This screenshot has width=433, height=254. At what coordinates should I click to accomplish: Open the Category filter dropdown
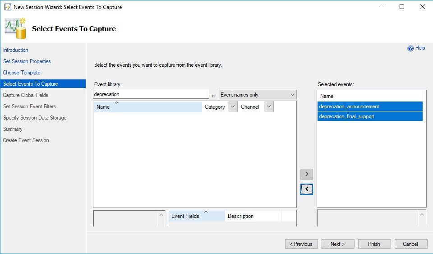[x=233, y=106]
